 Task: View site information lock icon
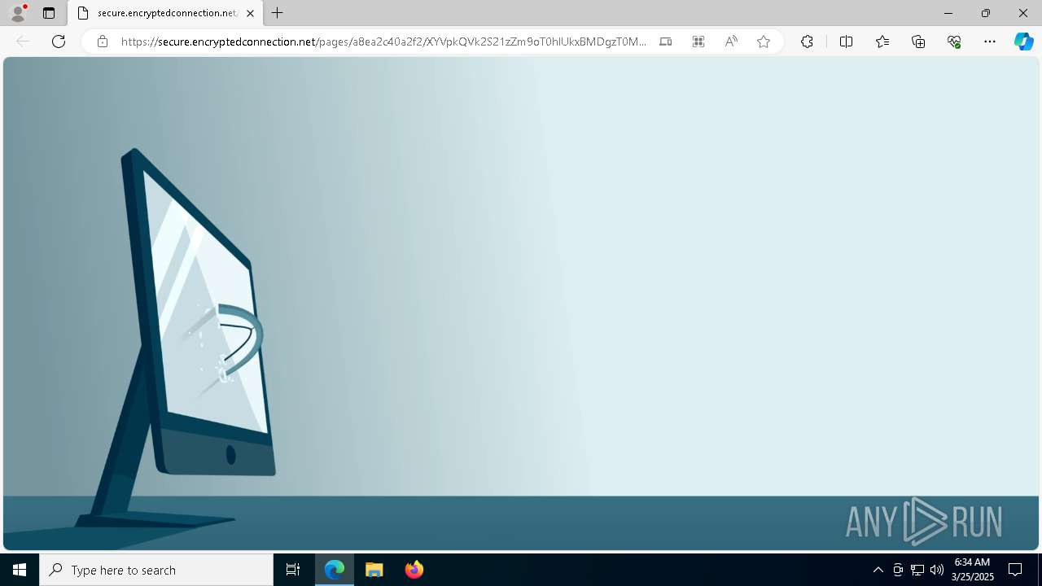pos(103,42)
